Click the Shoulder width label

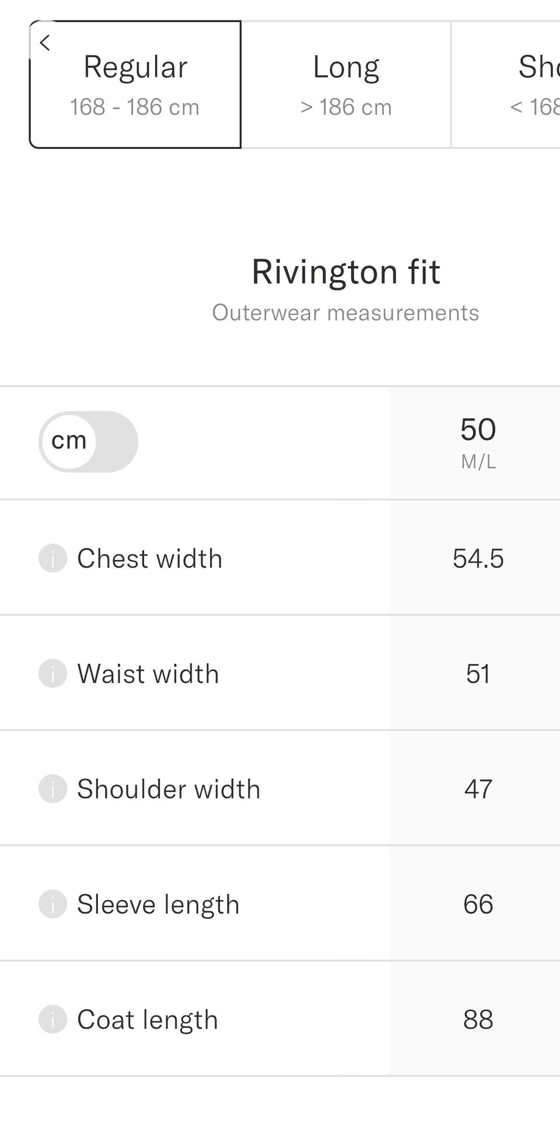169,789
